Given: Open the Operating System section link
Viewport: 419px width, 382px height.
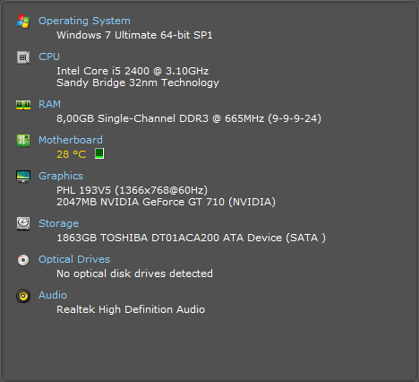Looking at the screenshot, I should click(x=84, y=21).
